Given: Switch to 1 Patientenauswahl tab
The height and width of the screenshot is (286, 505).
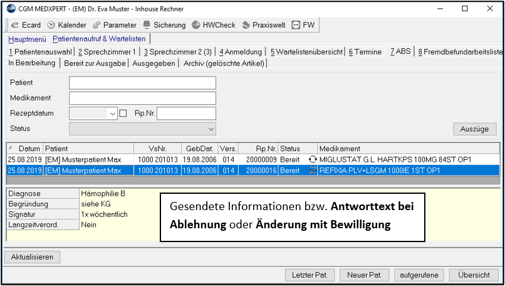Looking at the screenshot, I should [40, 52].
